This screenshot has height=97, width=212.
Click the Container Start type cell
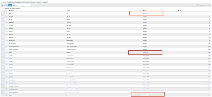pyautogui.click(x=146, y=13)
